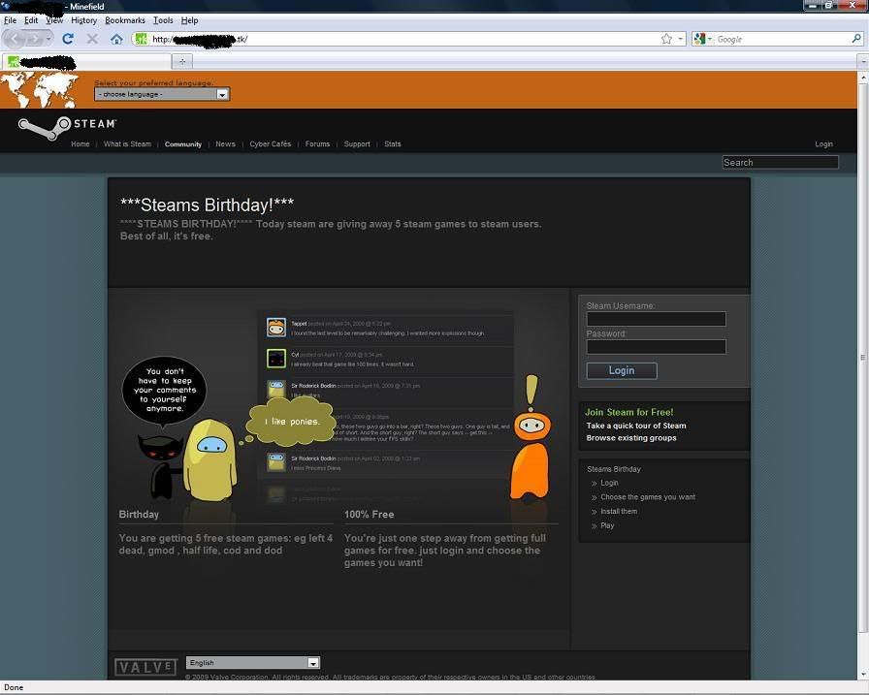Click the I like ponies thought bubble
The height and width of the screenshot is (695, 869).
tap(292, 422)
